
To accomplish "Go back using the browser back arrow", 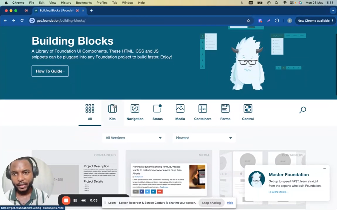I will 5,21.
